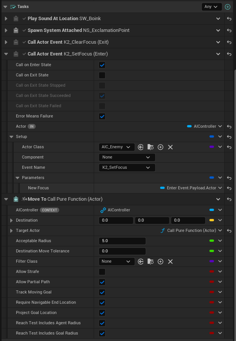Reset K2_ClearFocus task to default

(x=229, y=42)
